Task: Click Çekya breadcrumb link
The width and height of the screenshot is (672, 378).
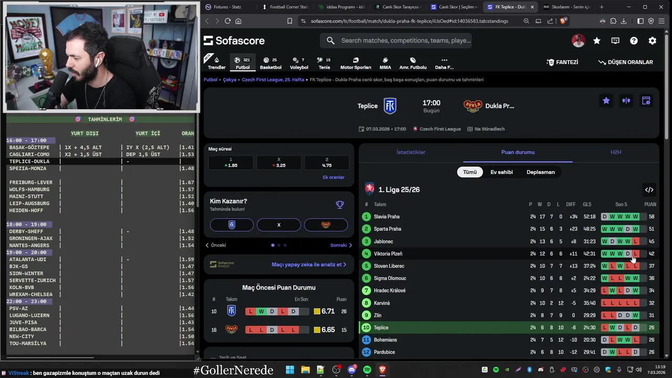Action: pos(229,80)
